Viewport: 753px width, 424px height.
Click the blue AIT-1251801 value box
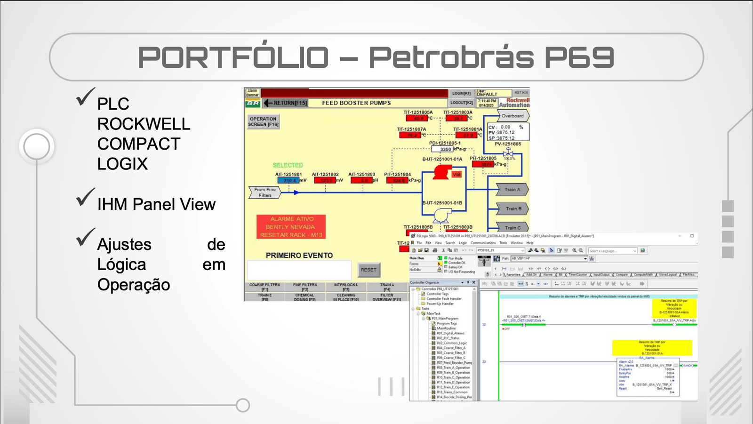pos(288,180)
